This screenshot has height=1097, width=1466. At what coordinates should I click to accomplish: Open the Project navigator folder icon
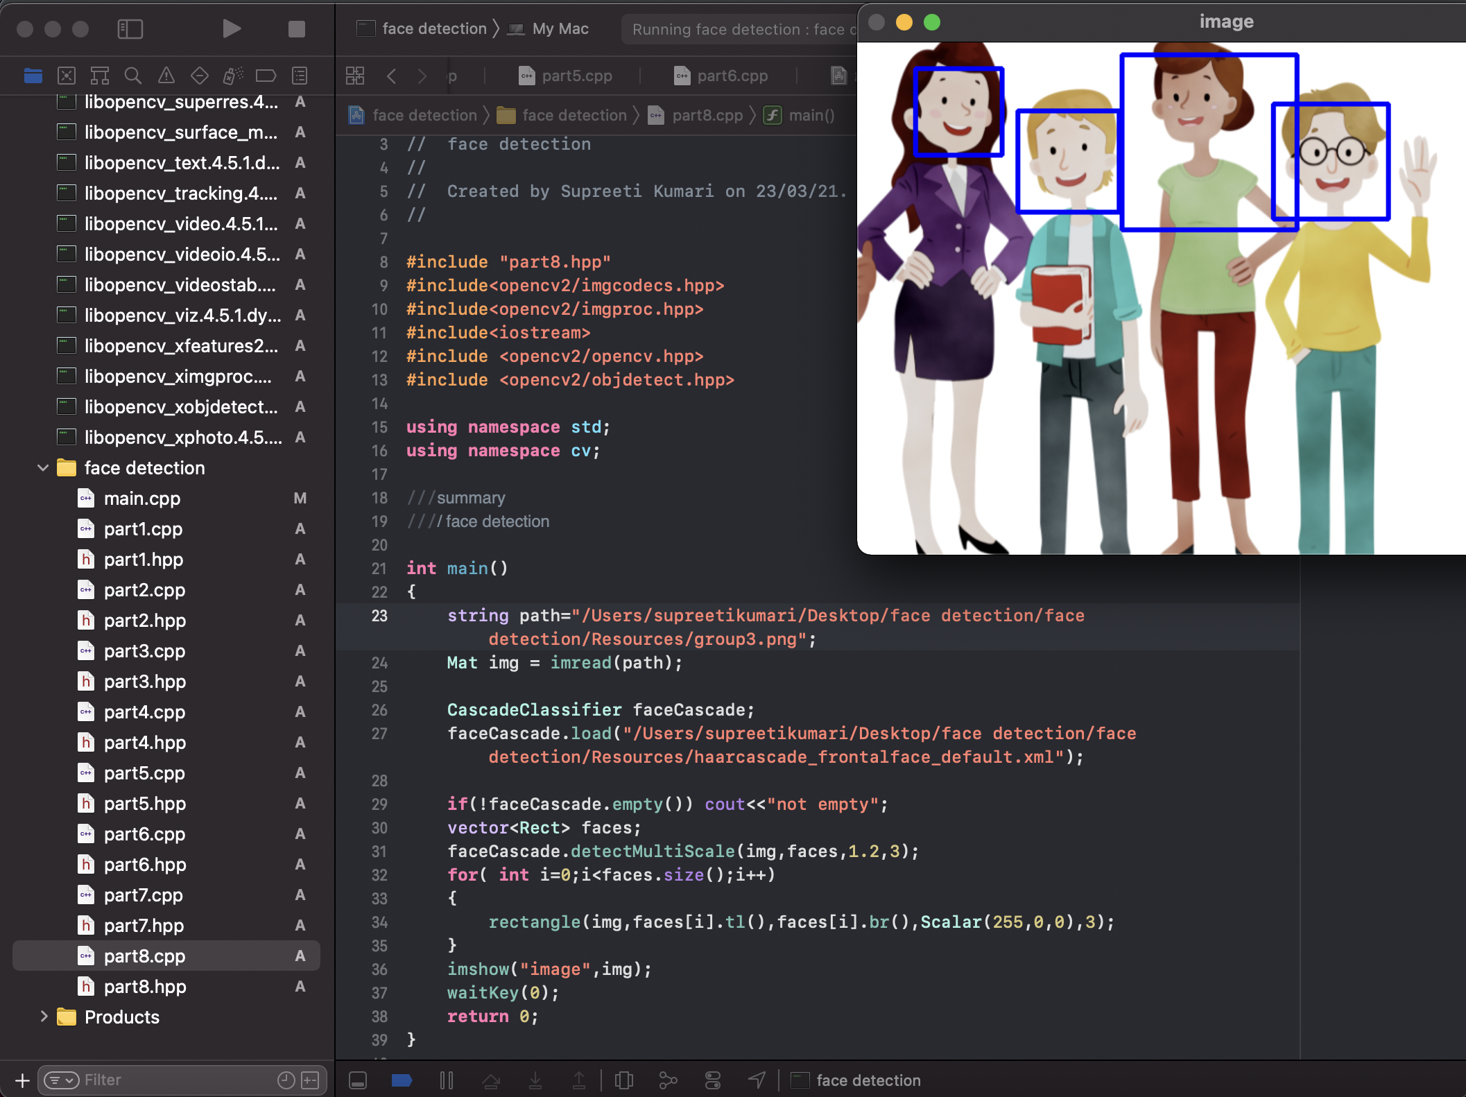33,76
